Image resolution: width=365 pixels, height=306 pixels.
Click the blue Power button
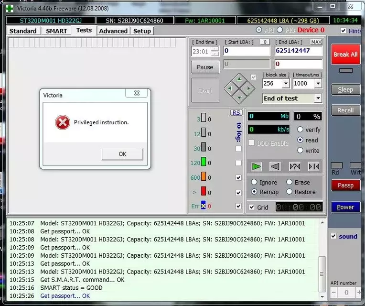pos(346,207)
